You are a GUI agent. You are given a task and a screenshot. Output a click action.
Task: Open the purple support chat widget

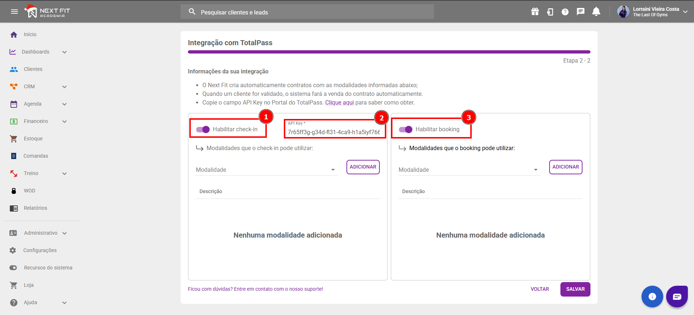pyautogui.click(x=677, y=297)
